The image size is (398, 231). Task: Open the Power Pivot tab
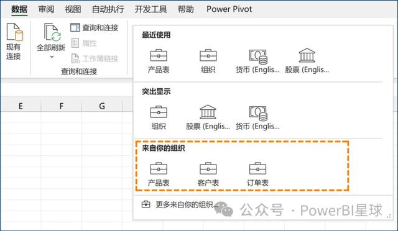click(229, 9)
